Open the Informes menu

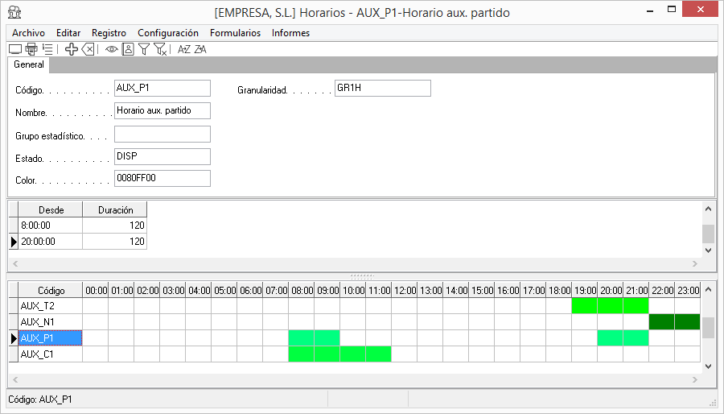290,33
